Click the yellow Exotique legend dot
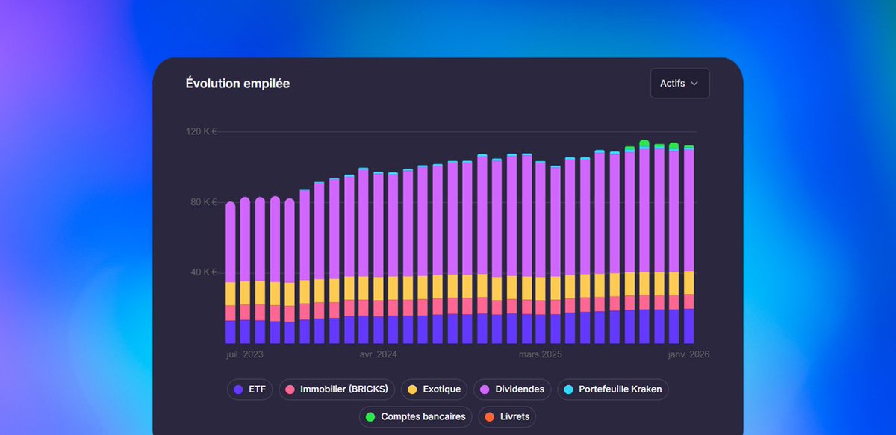Viewport: 896px width, 435px height. tap(413, 389)
